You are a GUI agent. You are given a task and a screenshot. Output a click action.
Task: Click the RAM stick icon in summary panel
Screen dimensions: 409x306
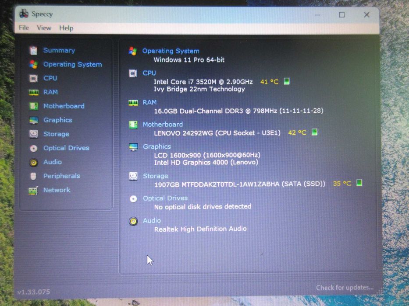pos(133,103)
